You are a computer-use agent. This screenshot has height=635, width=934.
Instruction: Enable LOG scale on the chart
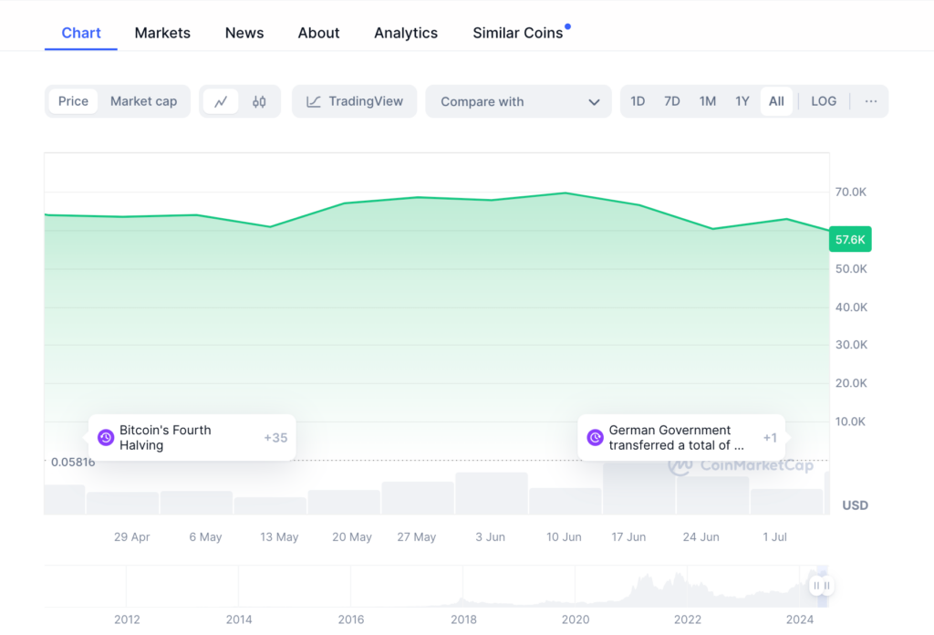(823, 101)
